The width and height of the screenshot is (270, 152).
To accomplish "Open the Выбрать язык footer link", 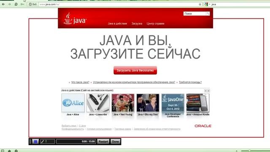I will click(69, 126).
